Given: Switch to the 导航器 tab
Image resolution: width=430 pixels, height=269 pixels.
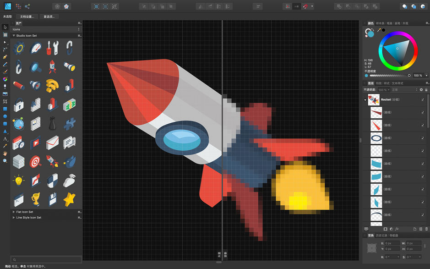Looking at the screenshot, I should click(393, 236).
